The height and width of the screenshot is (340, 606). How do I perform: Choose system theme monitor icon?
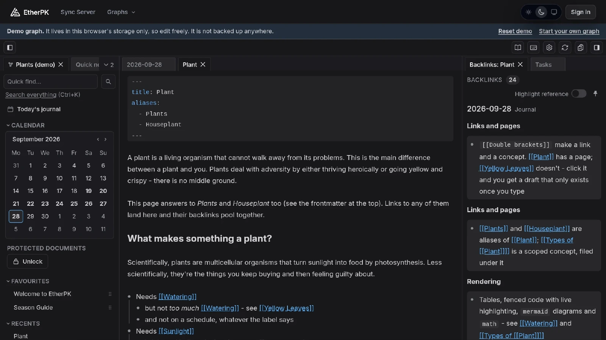click(554, 12)
